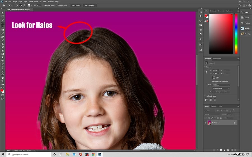
Task: Select the Zoom tool
Action: [3, 81]
